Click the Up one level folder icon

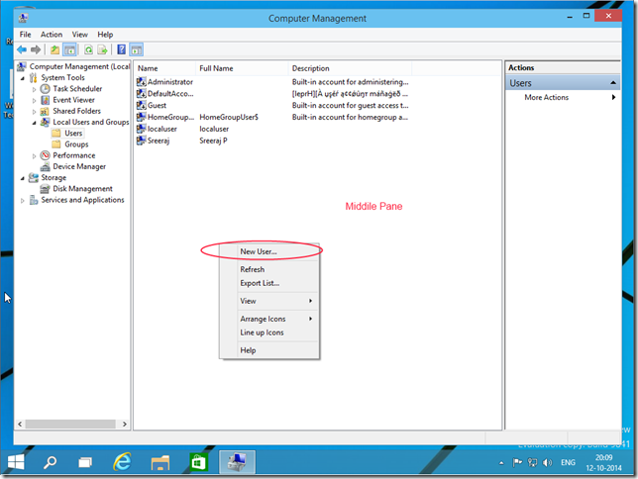coord(54,50)
